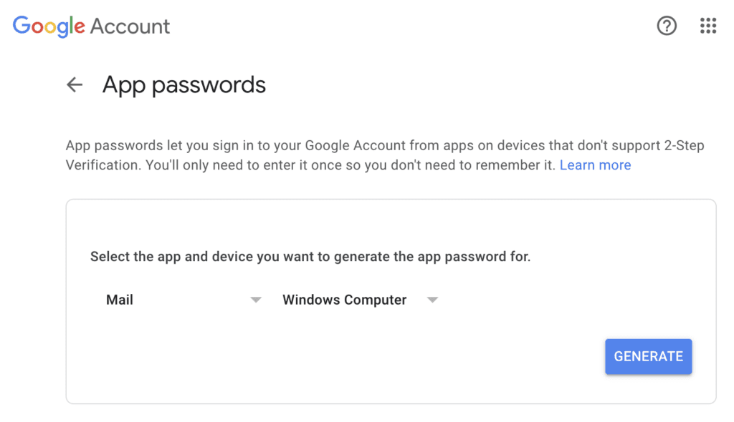Click the "Account" text beside Google logo

pos(130,27)
